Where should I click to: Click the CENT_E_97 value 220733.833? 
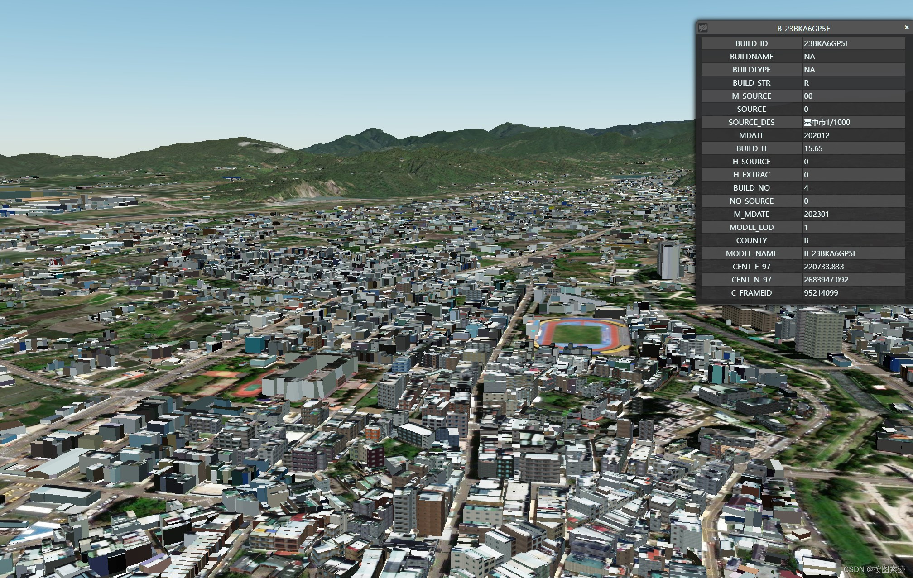coord(823,267)
